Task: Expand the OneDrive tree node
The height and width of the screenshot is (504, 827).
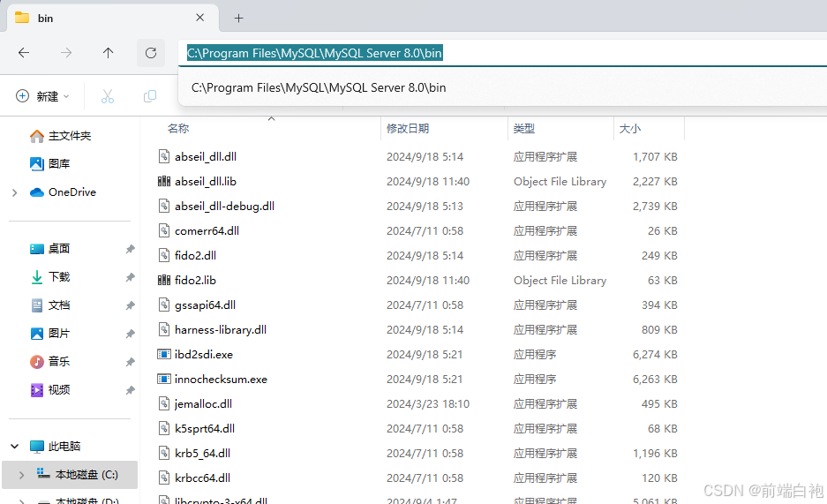Action: (x=15, y=193)
